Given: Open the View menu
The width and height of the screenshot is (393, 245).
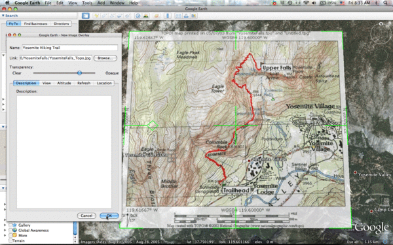Looking at the screenshot, I should click(x=73, y=3).
